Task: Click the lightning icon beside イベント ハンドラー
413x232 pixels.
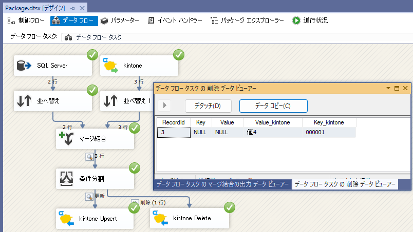Action: pos(151,20)
